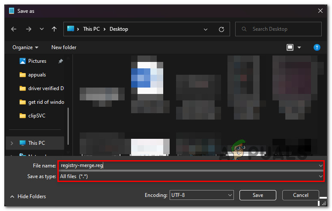Viewport: 332px width, 211px height.
Task: Click the search magnifier icon
Action: [244, 29]
